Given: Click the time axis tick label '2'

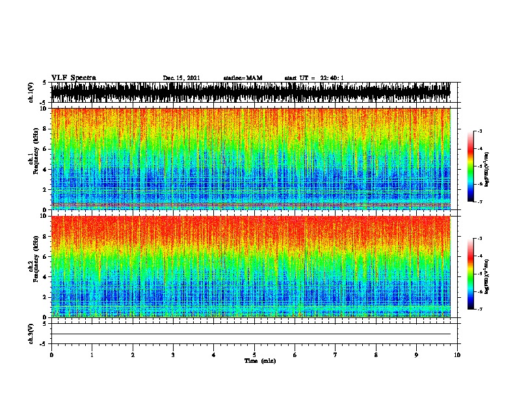Looking at the screenshot, I should click(x=133, y=354).
